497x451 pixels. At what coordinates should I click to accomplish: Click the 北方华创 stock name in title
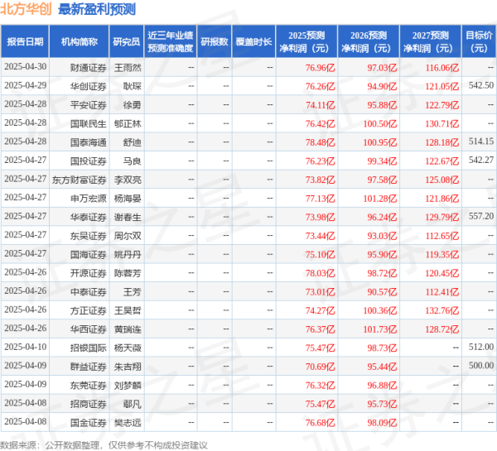coord(27,10)
